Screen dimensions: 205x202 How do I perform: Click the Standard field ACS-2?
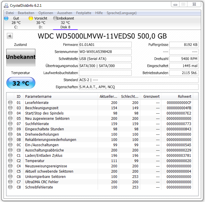click(139, 80)
